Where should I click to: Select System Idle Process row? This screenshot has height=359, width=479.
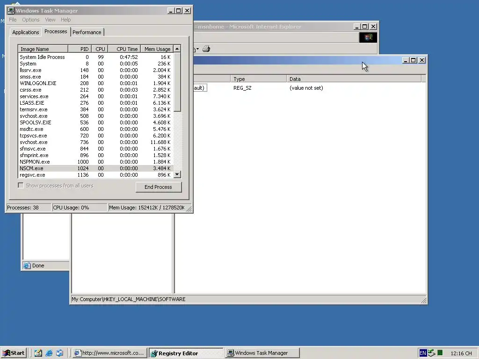coord(95,57)
